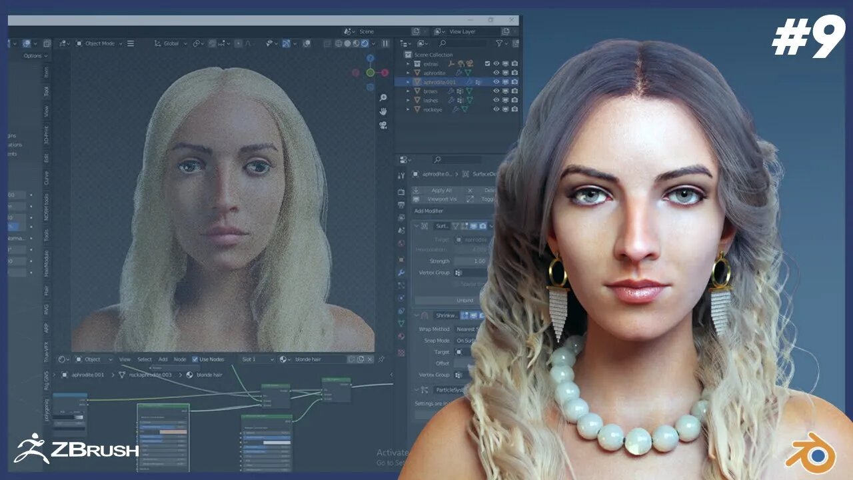The image size is (853, 480).
Task: Toggle proportional editing icon in header
Action: point(239,43)
